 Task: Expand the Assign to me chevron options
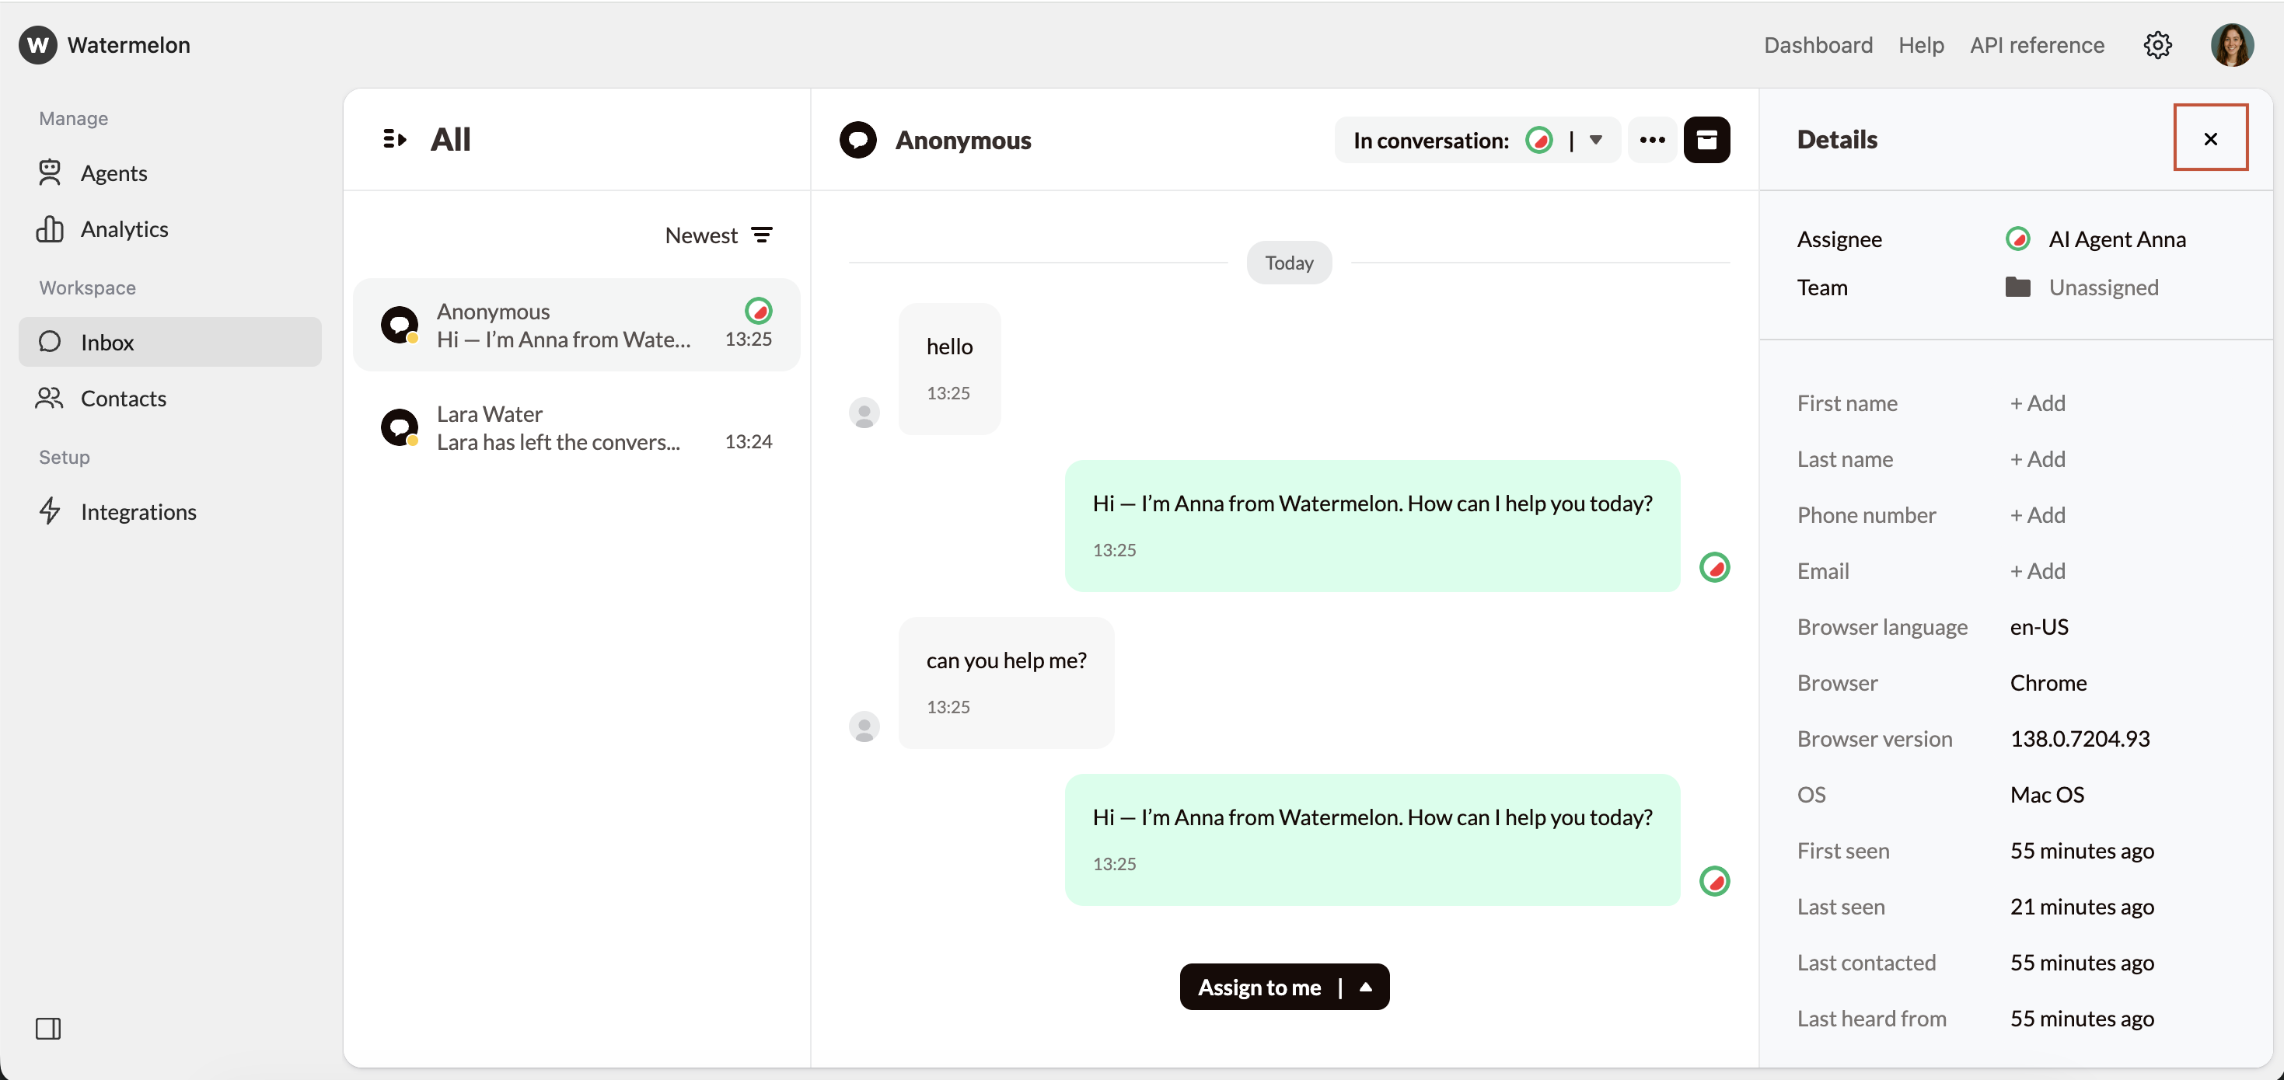click(x=1364, y=986)
